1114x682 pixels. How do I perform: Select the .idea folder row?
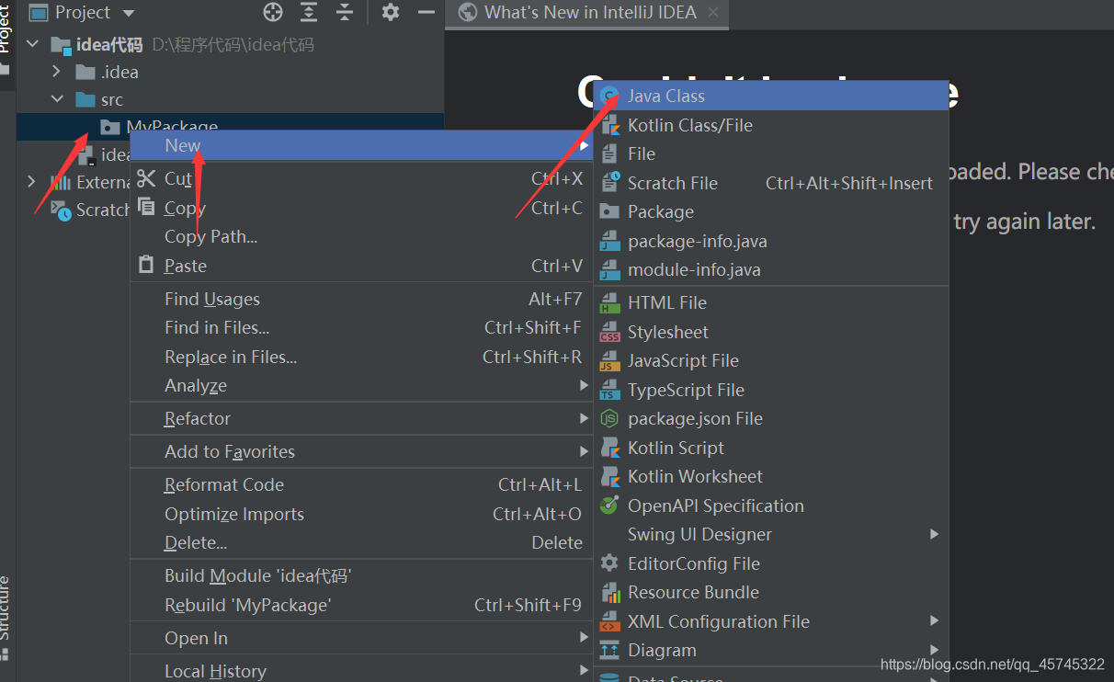tap(230, 72)
